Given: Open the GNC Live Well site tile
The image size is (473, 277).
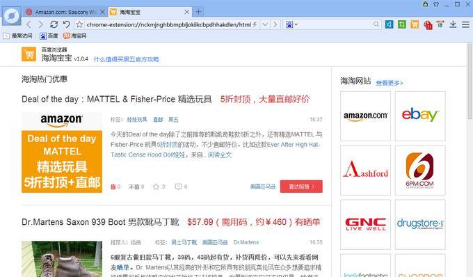Looking at the screenshot, I should (x=365, y=225).
